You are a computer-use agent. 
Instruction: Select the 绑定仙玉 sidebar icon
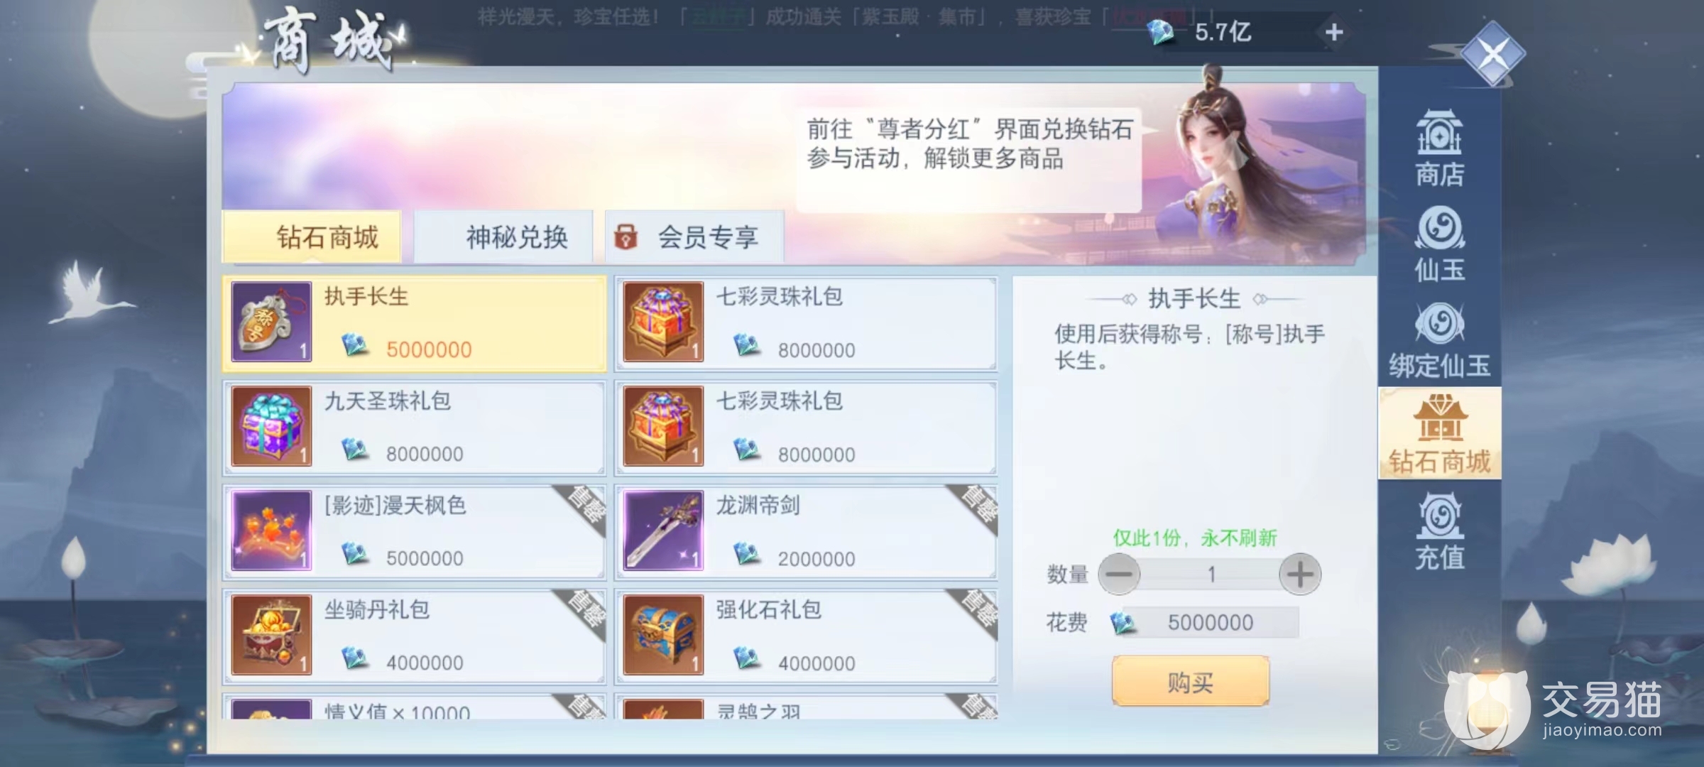(1439, 340)
